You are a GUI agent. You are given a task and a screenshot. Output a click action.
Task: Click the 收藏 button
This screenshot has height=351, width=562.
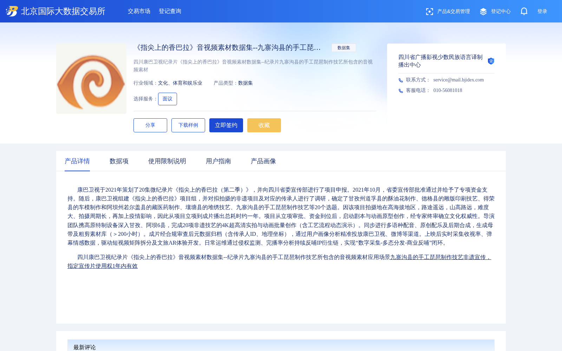pos(264,125)
